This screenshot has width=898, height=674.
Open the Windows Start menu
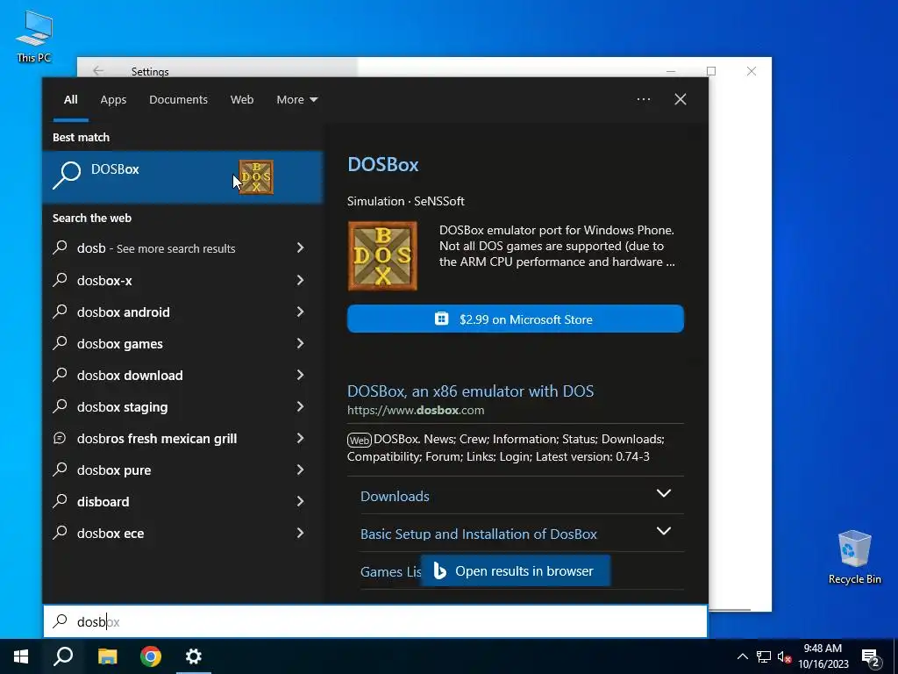click(21, 656)
